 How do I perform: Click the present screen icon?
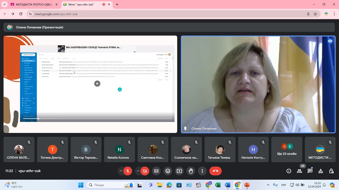[x=179, y=171]
